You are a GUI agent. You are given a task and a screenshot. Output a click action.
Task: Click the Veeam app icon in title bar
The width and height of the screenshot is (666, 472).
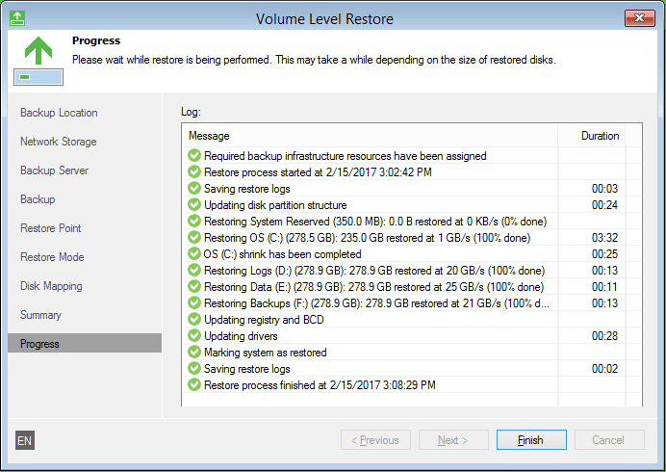click(17, 18)
